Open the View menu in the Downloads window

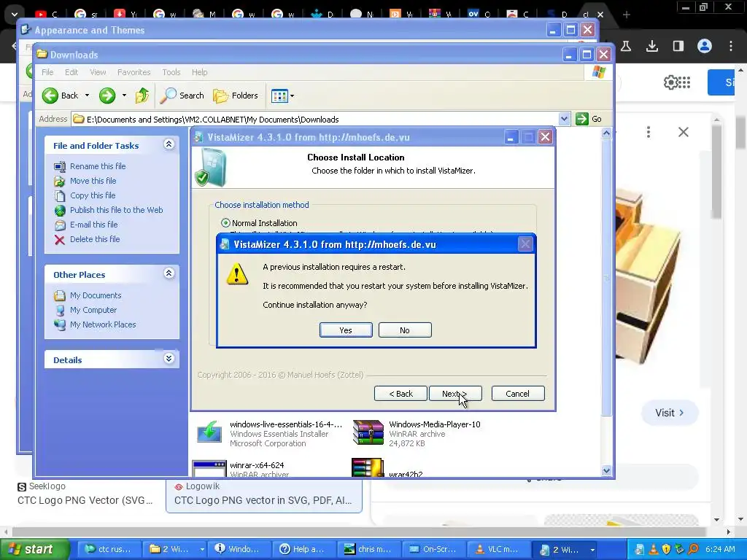coord(98,72)
